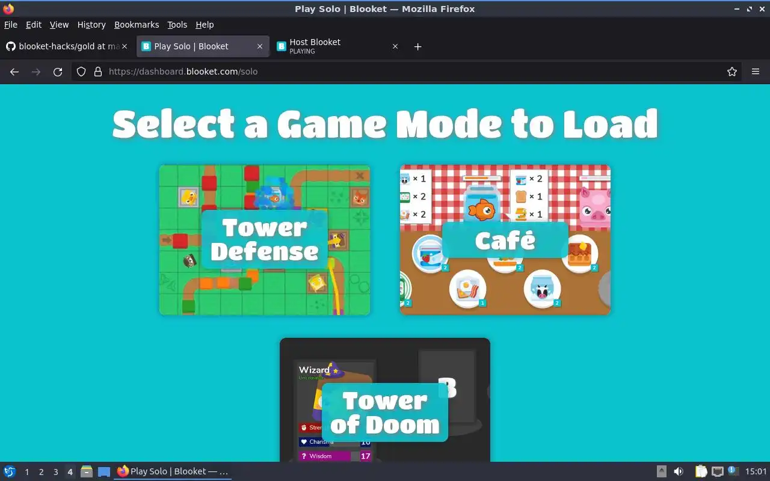The image size is (770, 481).
Task: Open the Bookmarks menu
Action: pyautogui.click(x=137, y=25)
